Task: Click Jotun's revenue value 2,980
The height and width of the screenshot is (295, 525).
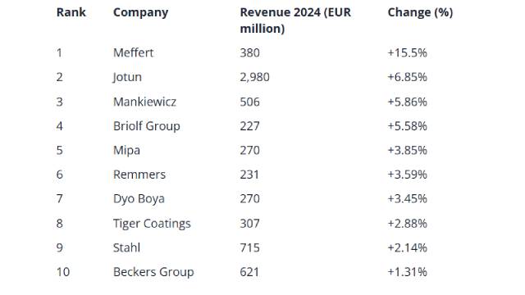Action: 254,77
